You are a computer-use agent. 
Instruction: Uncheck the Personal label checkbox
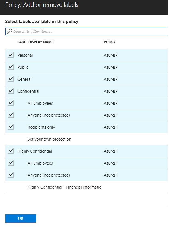(x=10, y=55)
